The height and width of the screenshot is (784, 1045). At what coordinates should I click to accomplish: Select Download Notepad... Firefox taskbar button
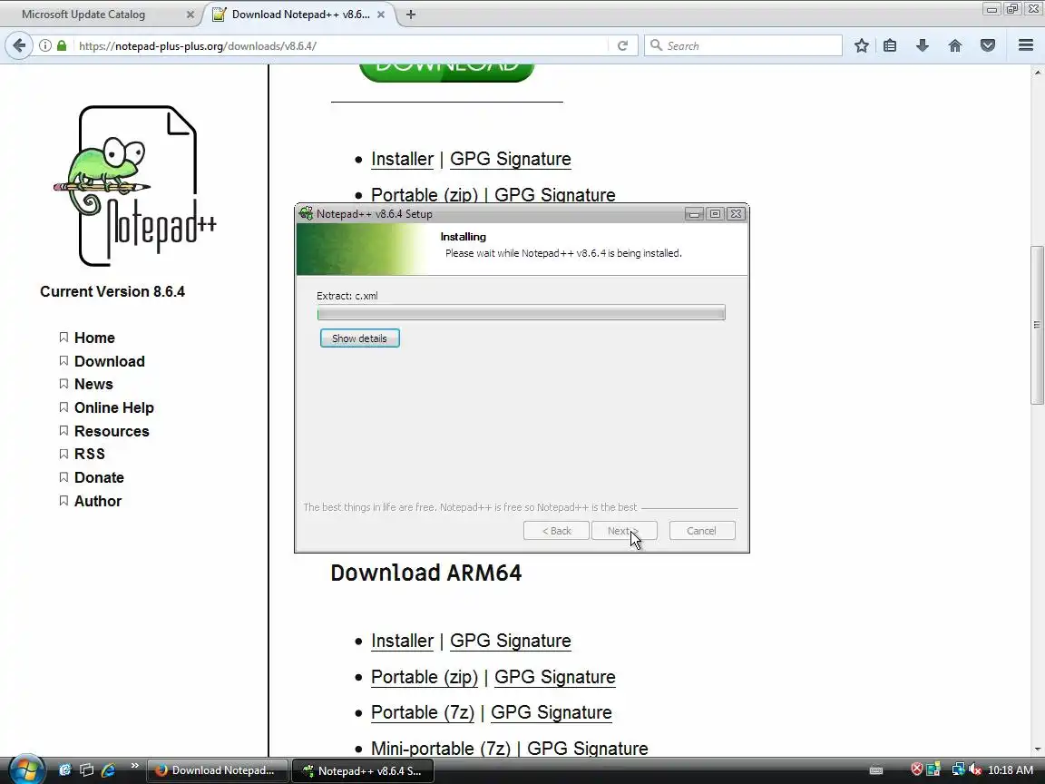pyautogui.click(x=218, y=770)
